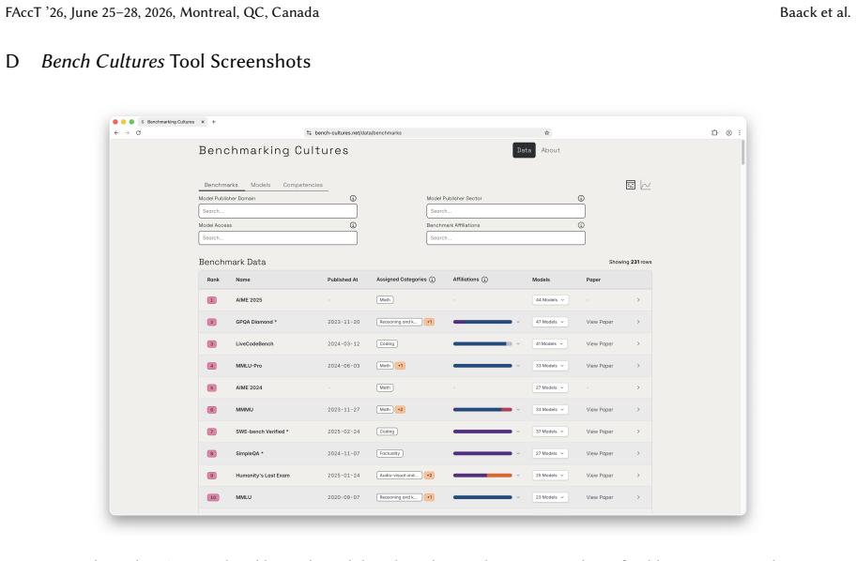Image resolution: width=856 pixels, height=561 pixels.
Task: Open browser extensions puzzle icon
Action: tap(714, 132)
